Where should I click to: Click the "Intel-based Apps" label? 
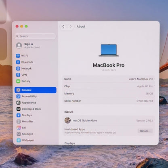point(75,129)
